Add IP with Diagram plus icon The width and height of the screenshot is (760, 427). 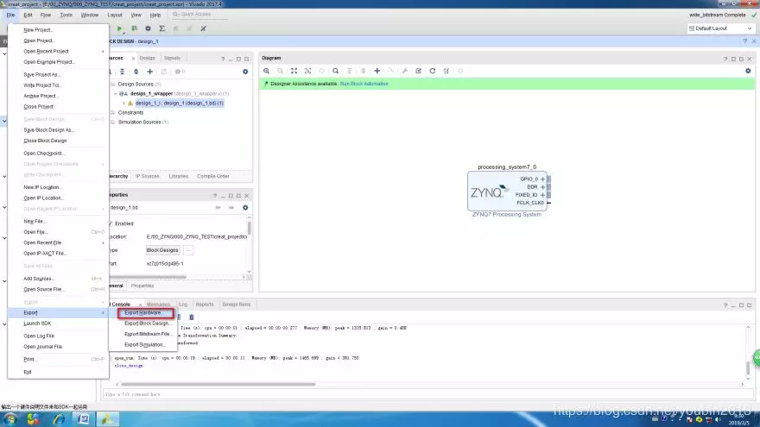click(x=377, y=71)
